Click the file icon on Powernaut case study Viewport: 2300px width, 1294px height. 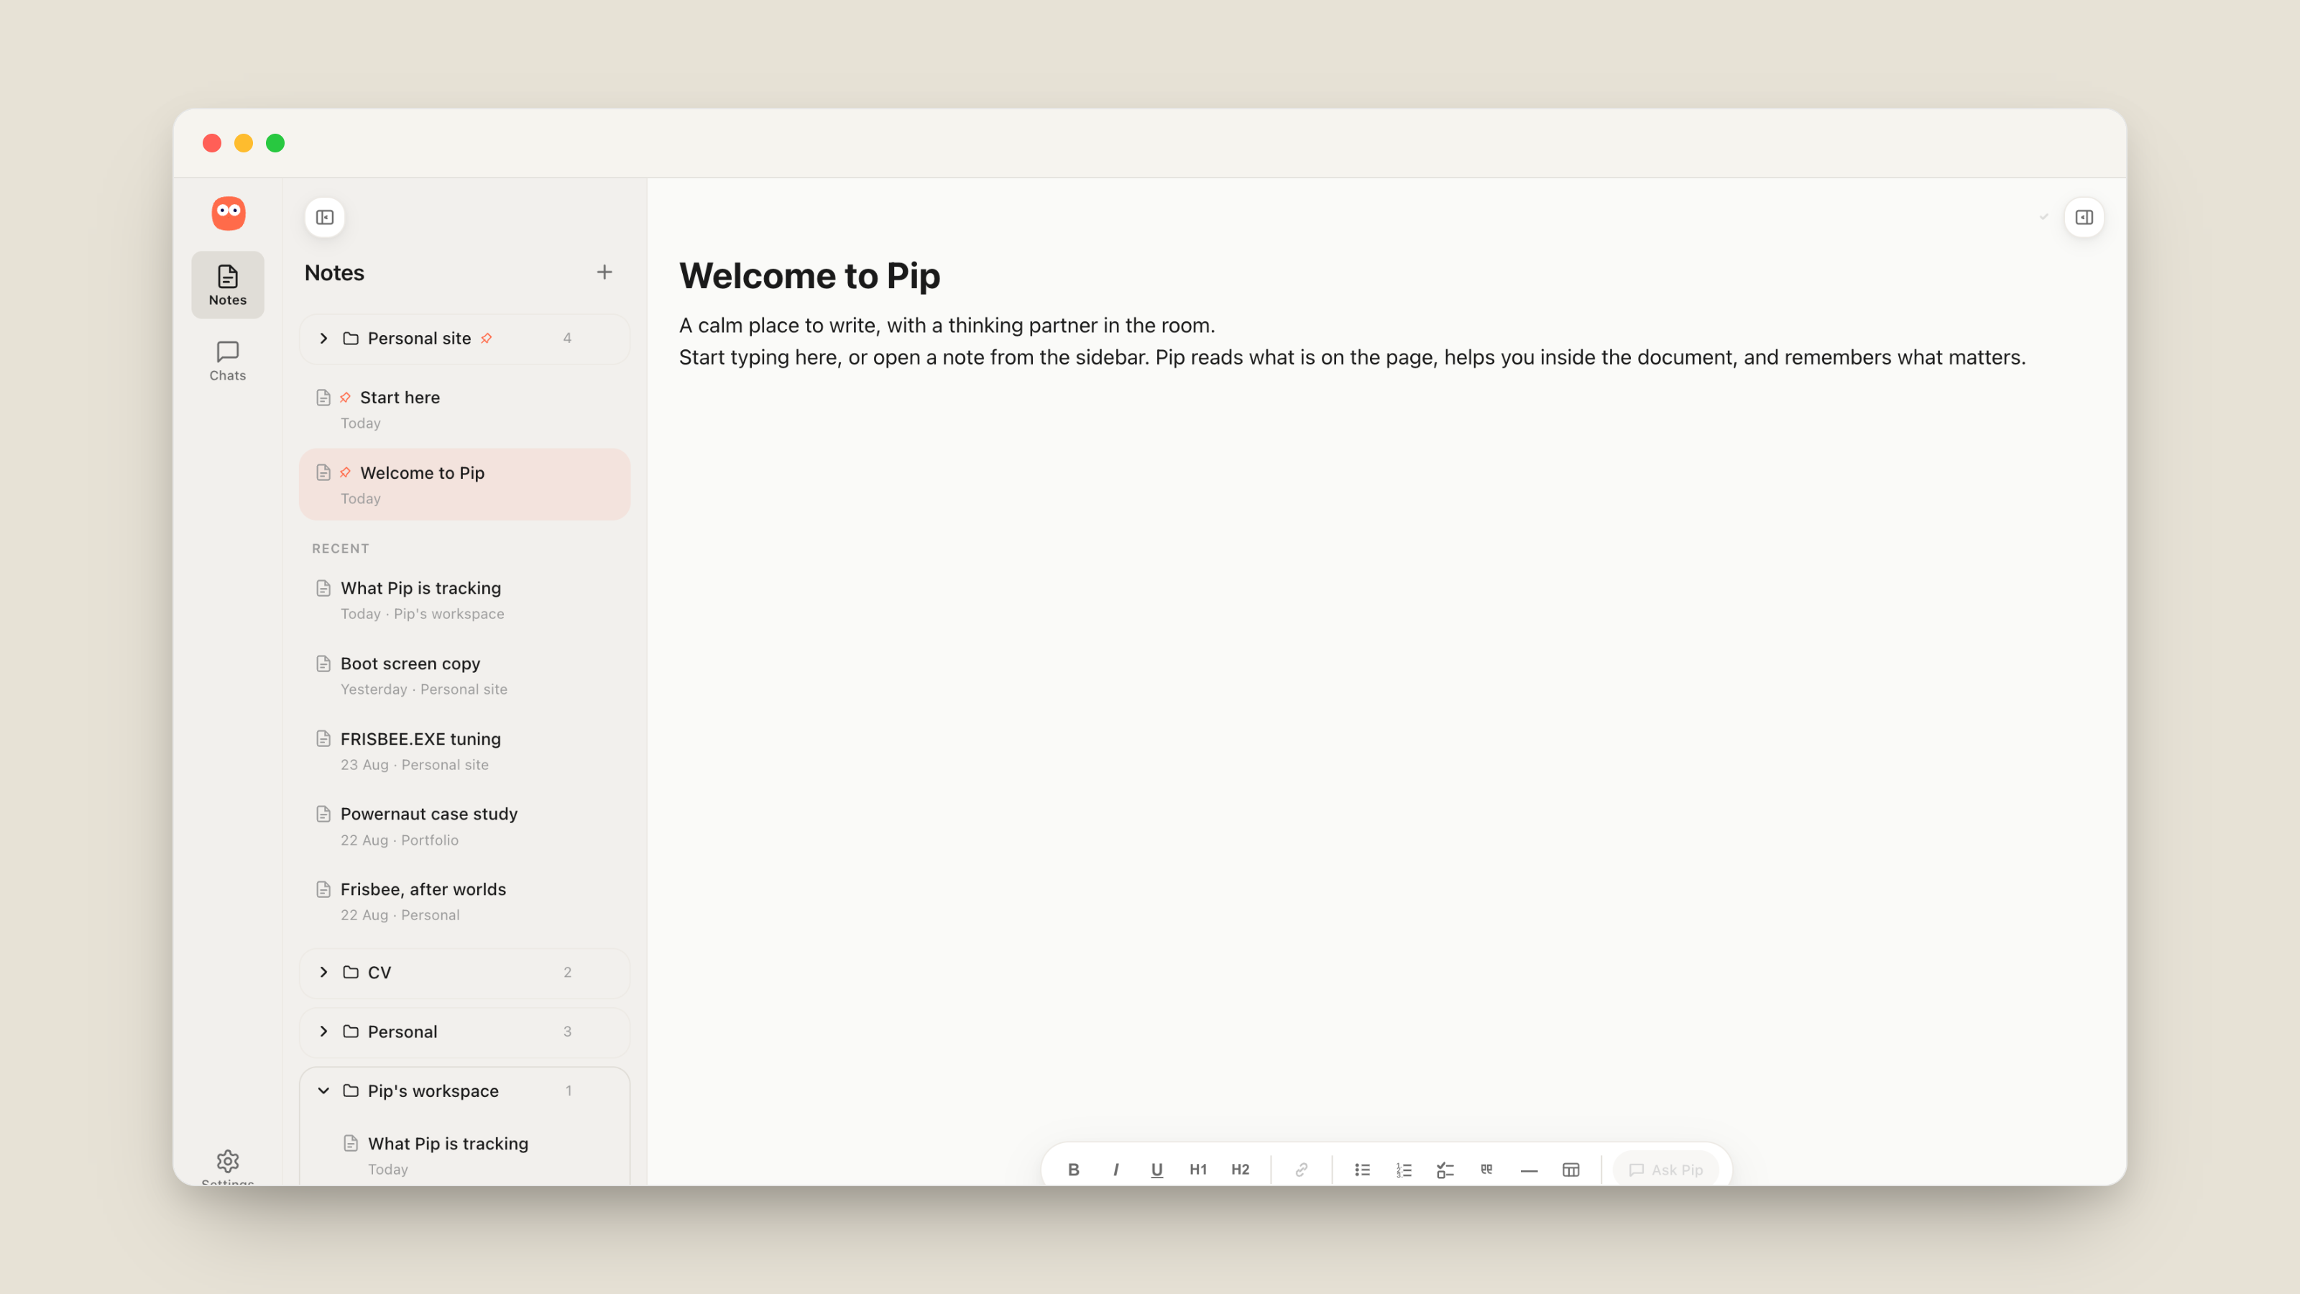[x=324, y=814]
